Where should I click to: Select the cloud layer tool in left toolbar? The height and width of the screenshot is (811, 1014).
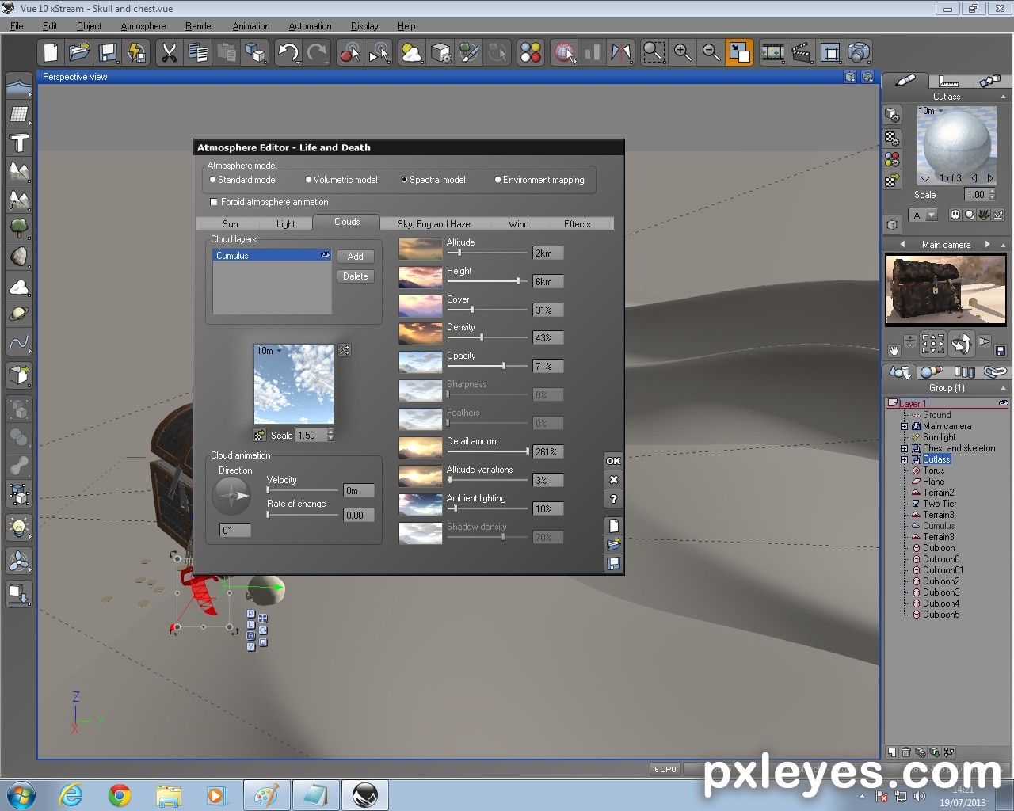point(19,287)
